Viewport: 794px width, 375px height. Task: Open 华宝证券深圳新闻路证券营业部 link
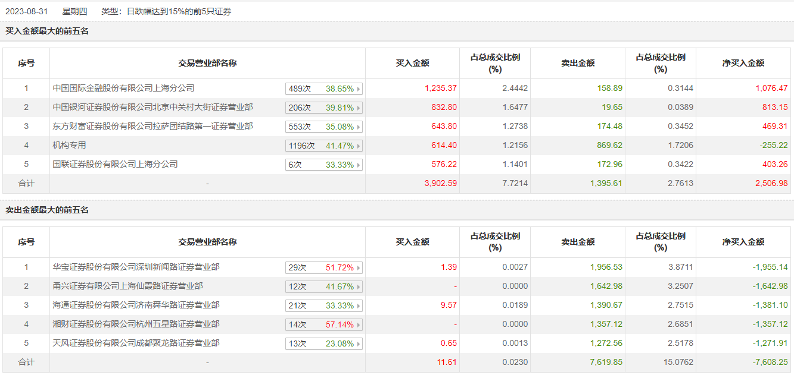pyautogui.click(x=136, y=267)
